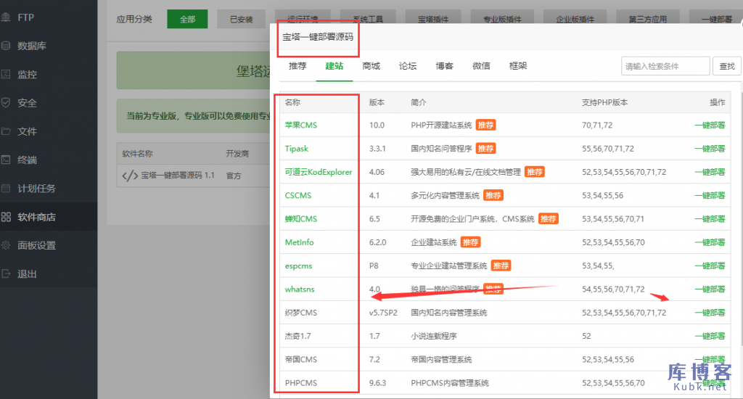The width and height of the screenshot is (743, 399).
Task: Click the FTP globe icon in sidebar
Action: (6, 17)
